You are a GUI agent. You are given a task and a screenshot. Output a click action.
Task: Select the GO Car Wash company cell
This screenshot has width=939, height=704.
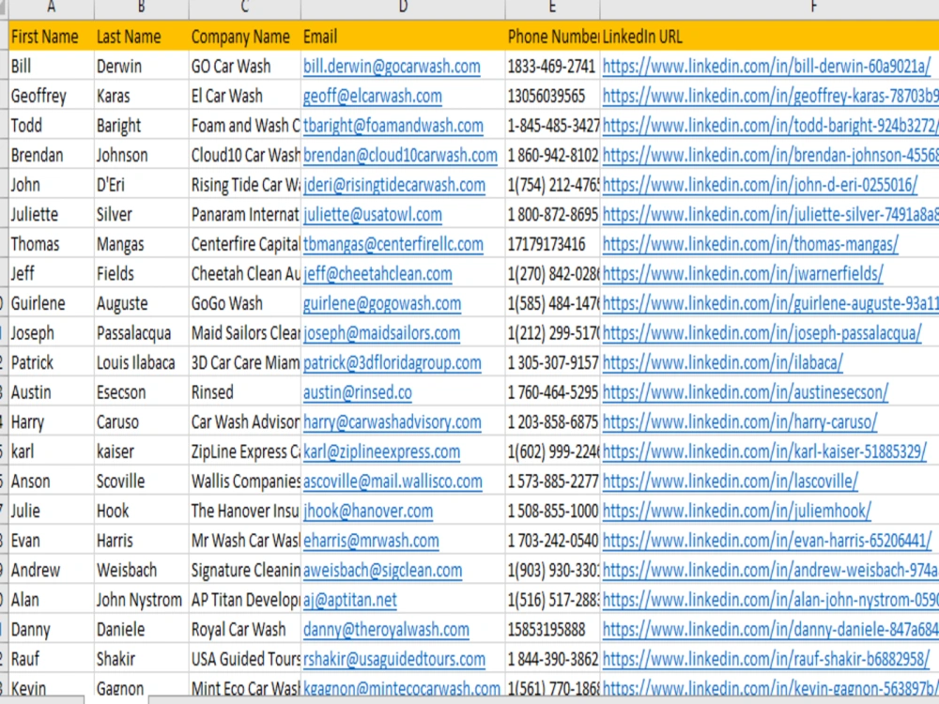pyautogui.click(x=244, y=67)
